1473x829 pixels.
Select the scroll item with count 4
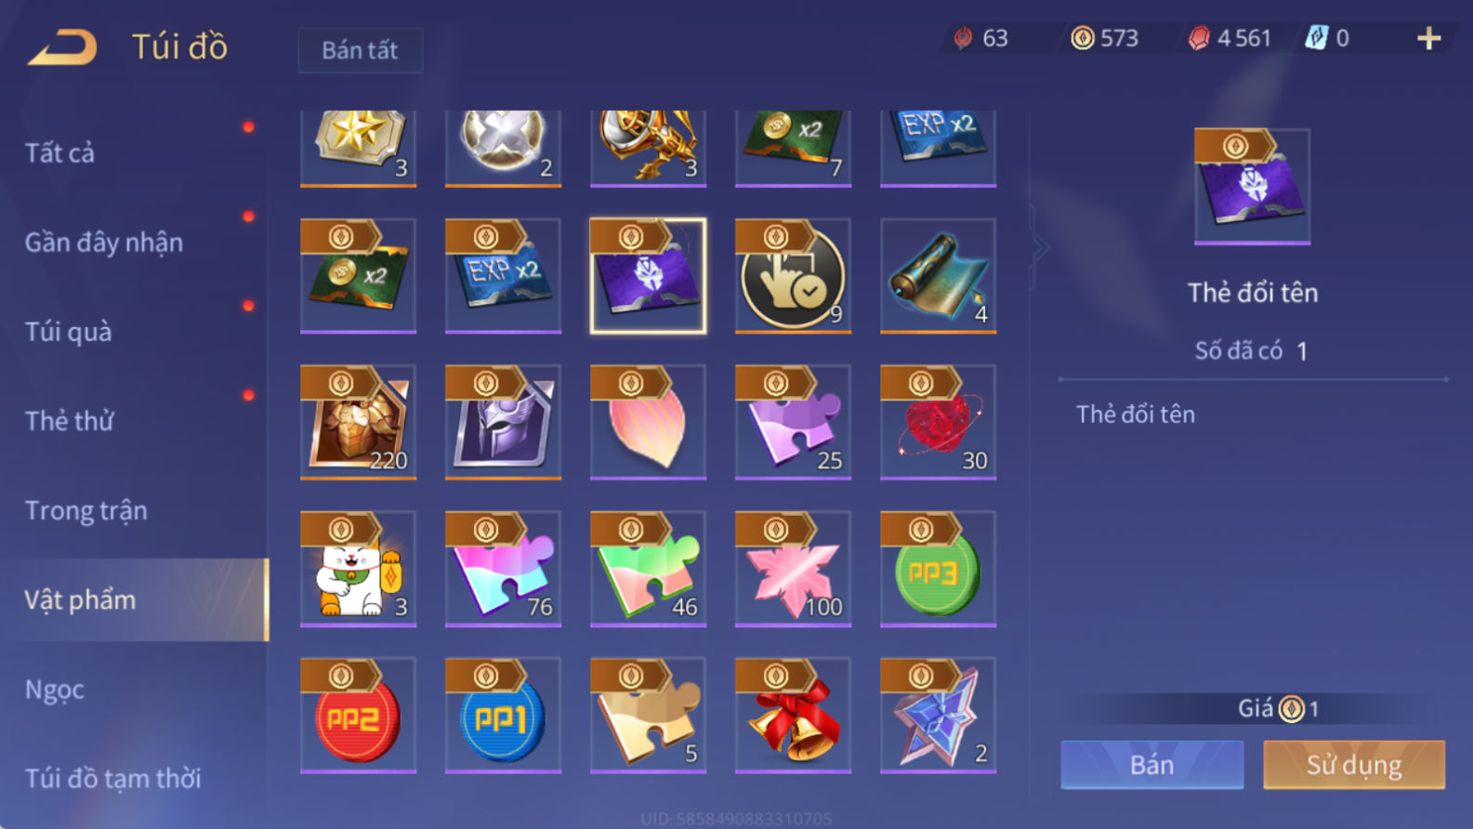point(938,275)
